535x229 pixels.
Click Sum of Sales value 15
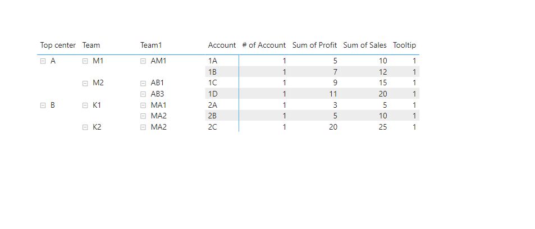383,83
